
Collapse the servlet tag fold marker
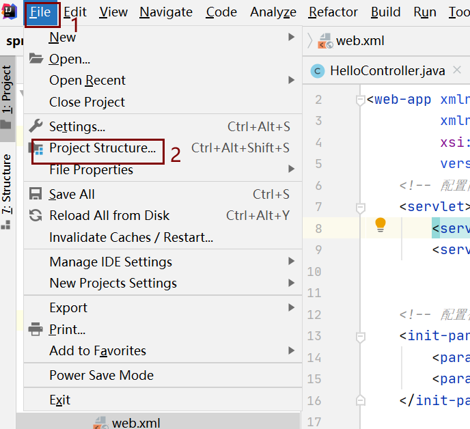click(361, 207)
